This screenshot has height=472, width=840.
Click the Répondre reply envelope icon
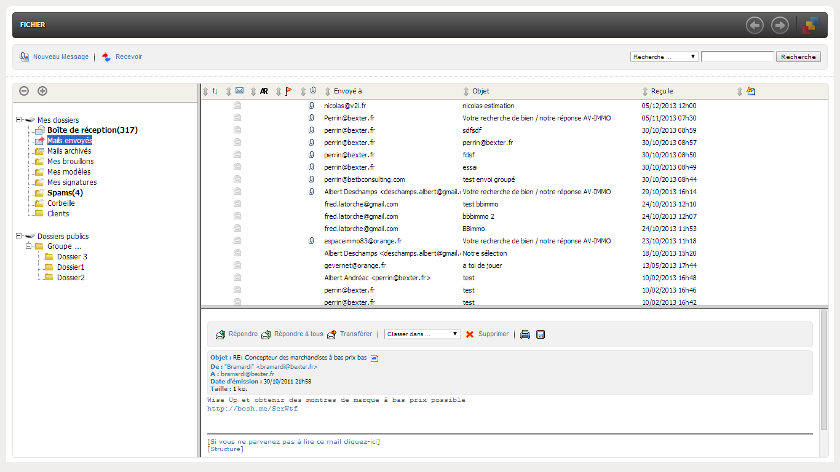[220, 334]
